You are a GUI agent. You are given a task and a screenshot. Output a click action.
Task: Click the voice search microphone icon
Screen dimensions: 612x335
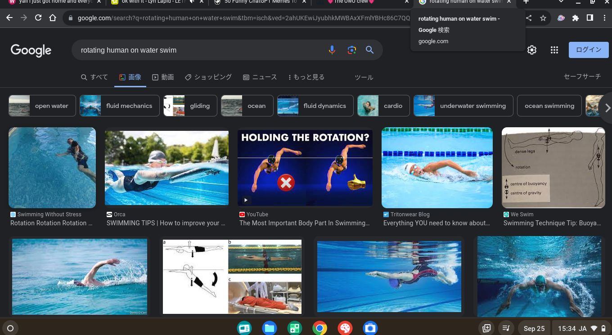[332, 50]
